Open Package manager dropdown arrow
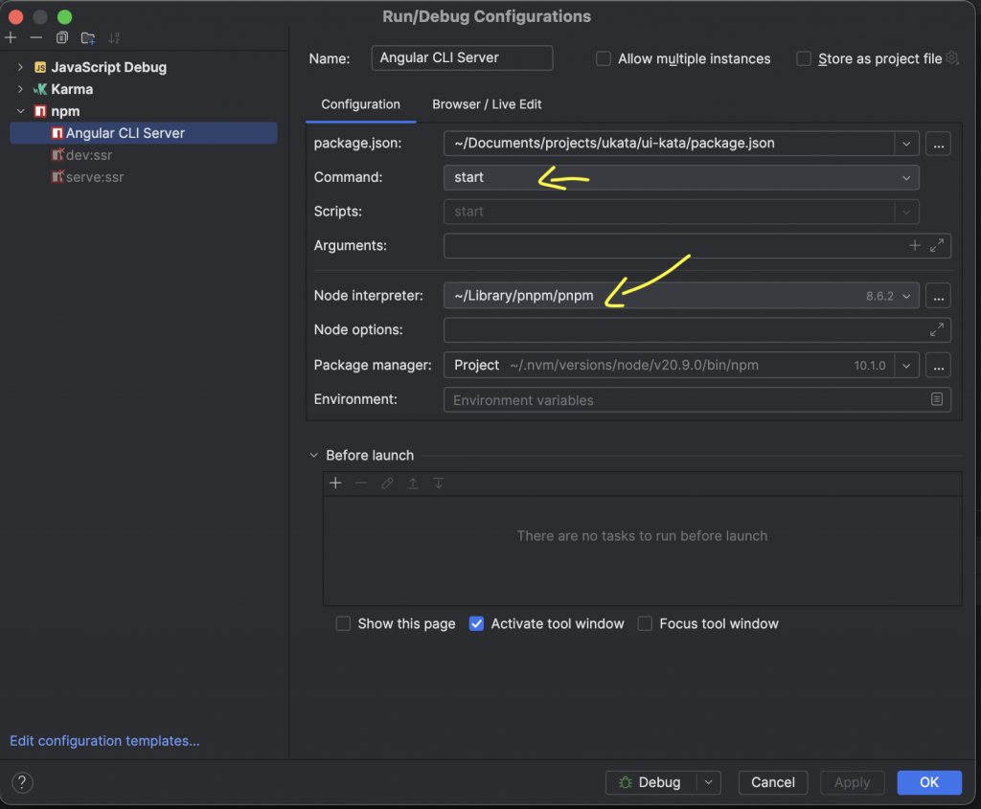Screen dimensions: 981x809 point(906,365)
